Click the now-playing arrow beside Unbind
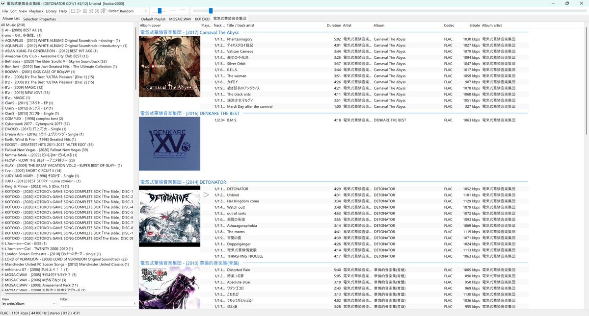 [x=206, y=195]
